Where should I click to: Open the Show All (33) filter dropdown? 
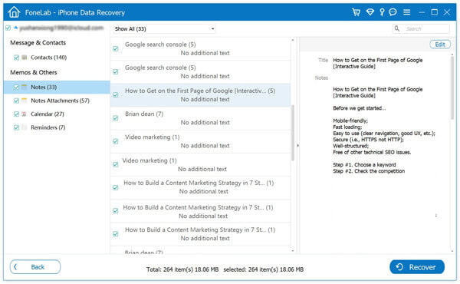(164, 28)
